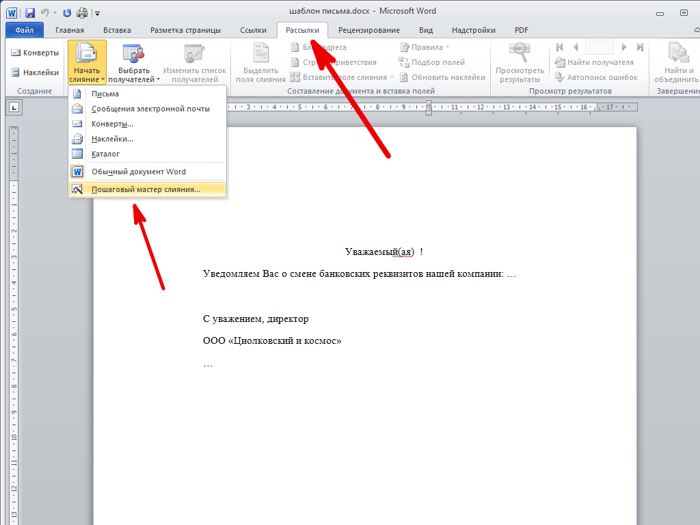700x525 pixels.
Task: Go to last record arrow
Action: [640, 47]
